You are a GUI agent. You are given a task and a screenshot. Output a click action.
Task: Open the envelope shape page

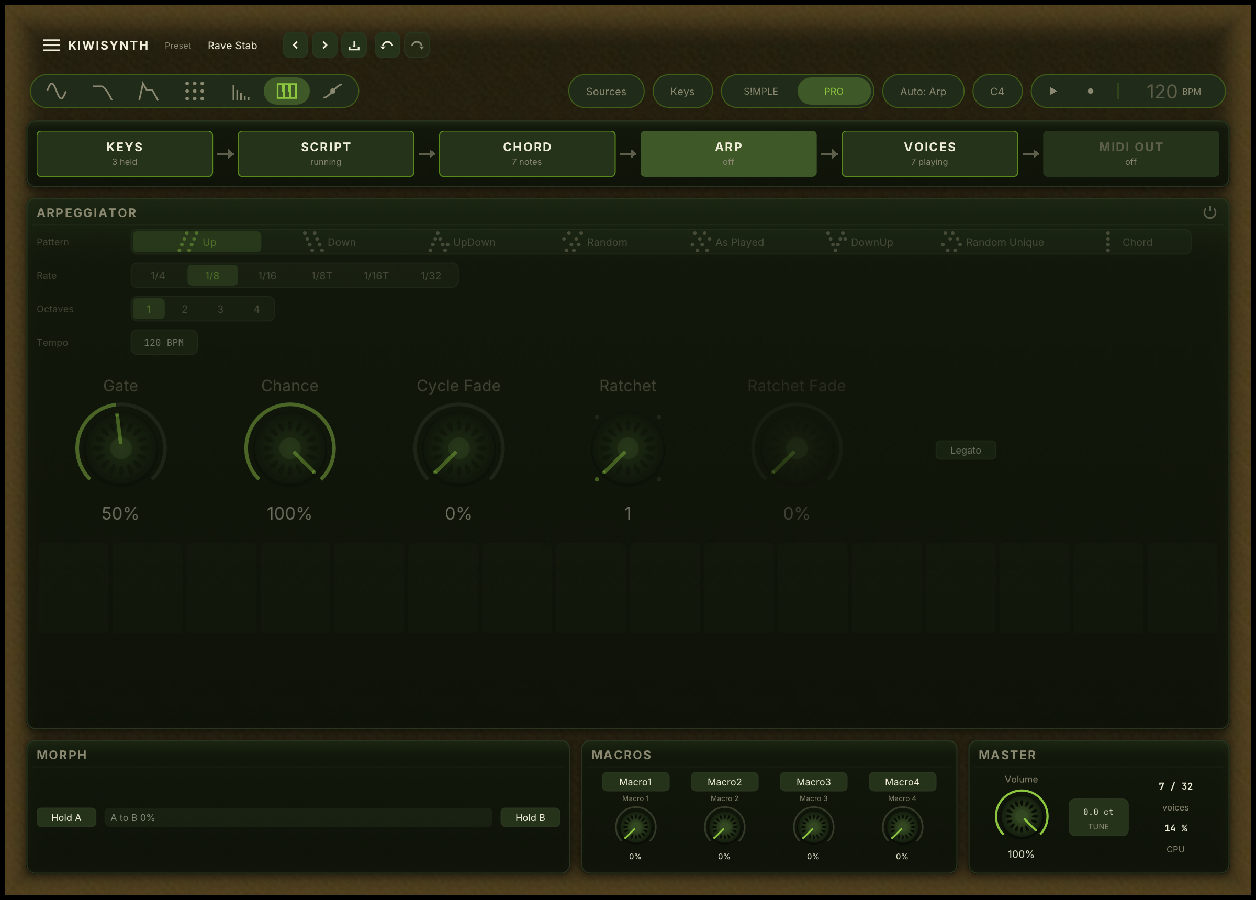tap(149, 91)
